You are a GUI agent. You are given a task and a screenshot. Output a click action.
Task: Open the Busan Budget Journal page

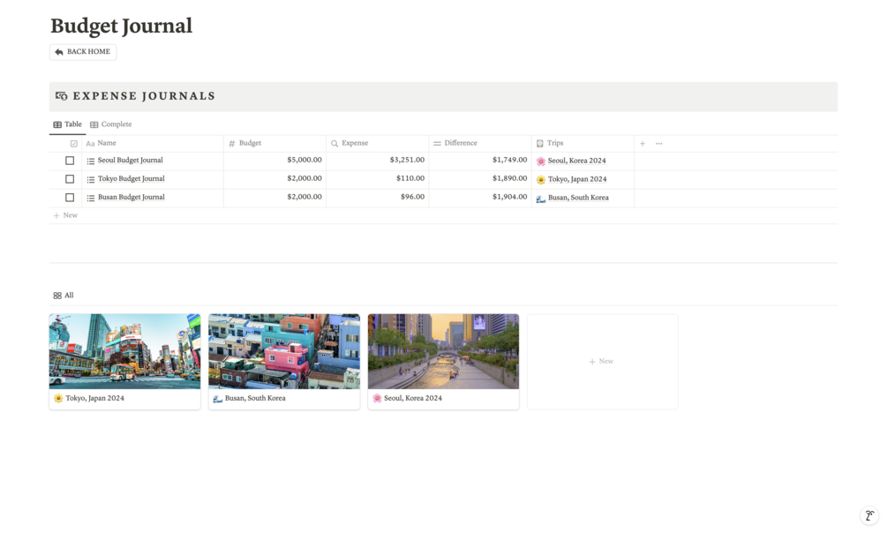pos(132,198)
